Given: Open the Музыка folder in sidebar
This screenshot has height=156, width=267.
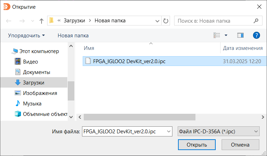Looking at the screenshot, I should (32, 104).
